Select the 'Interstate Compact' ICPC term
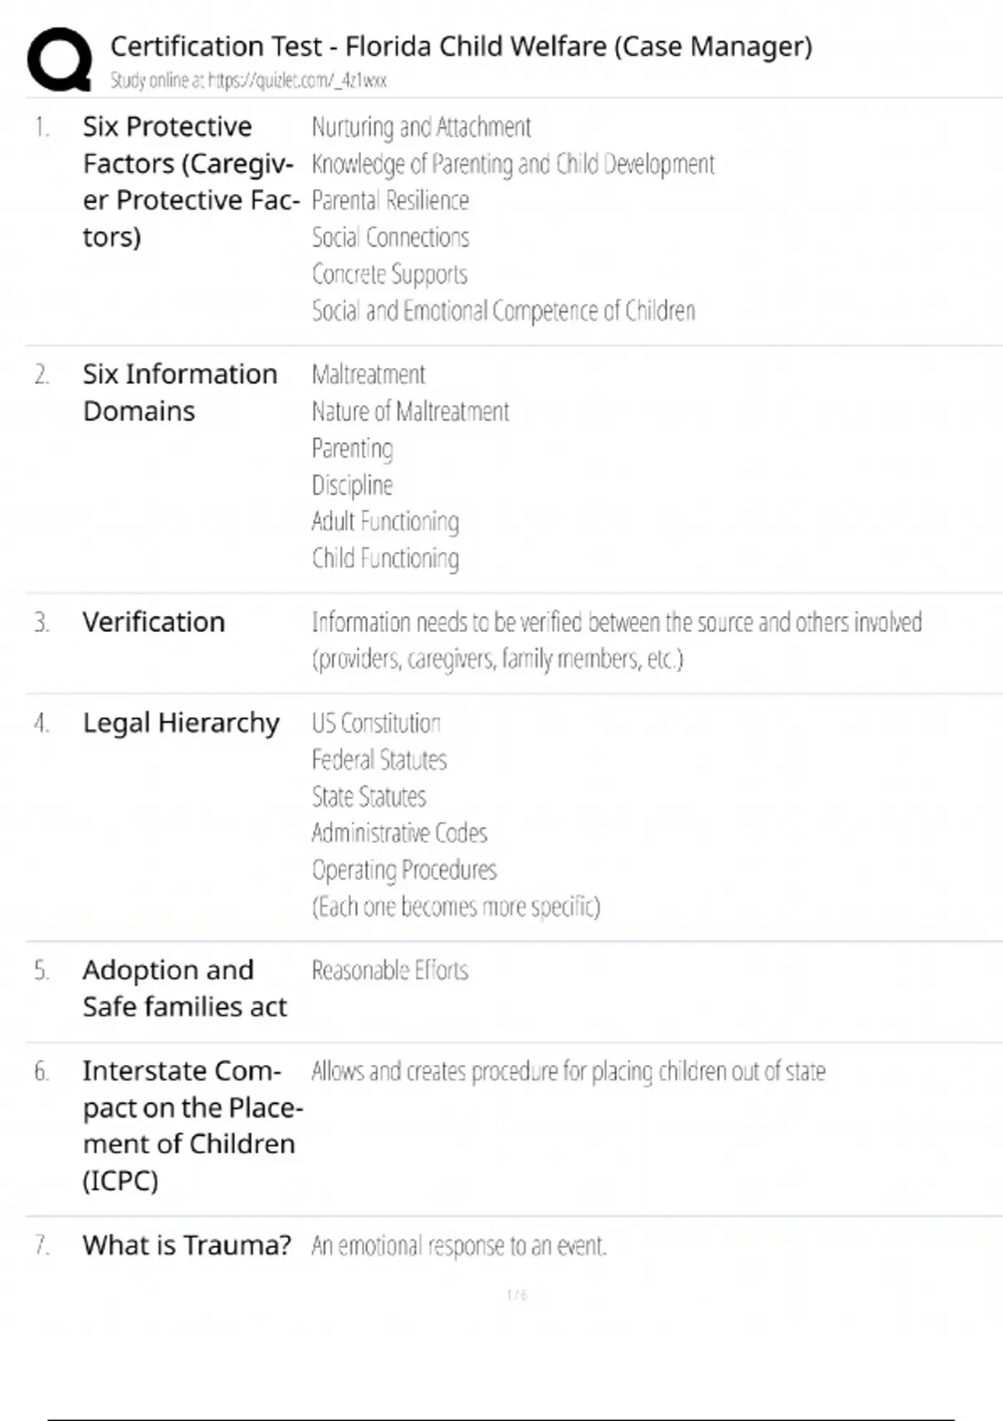Screen dimensions: 1003x1421 [x=191, y=1125]
